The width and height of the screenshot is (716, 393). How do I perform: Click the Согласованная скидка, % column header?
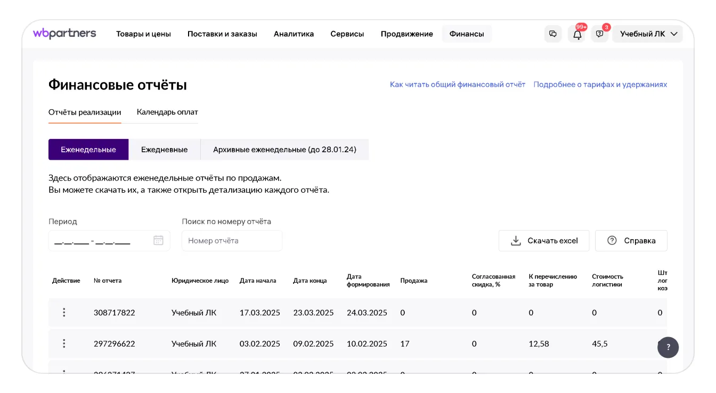tap(494, 281)
